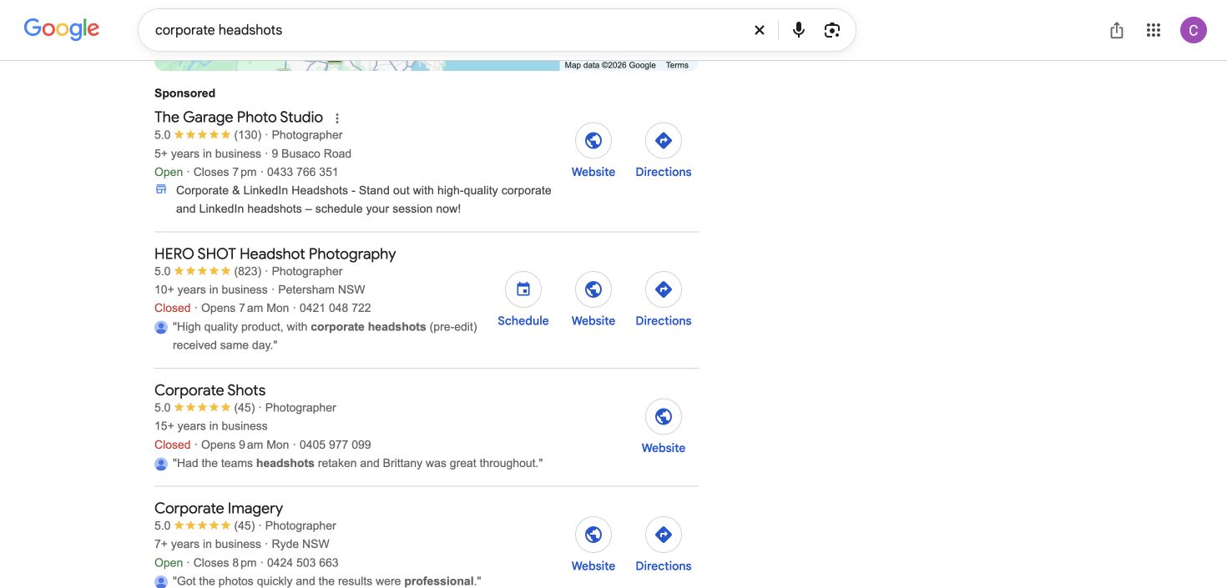Get directions to Corporate Imagery
This screenshot has width=1227, height=588.
coord(664,535)
